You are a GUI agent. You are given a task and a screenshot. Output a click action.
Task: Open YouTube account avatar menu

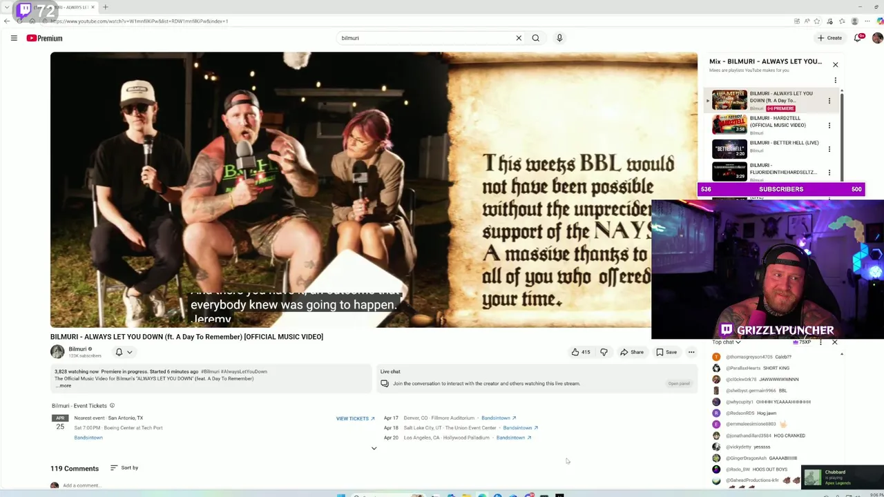click(877, 38)
